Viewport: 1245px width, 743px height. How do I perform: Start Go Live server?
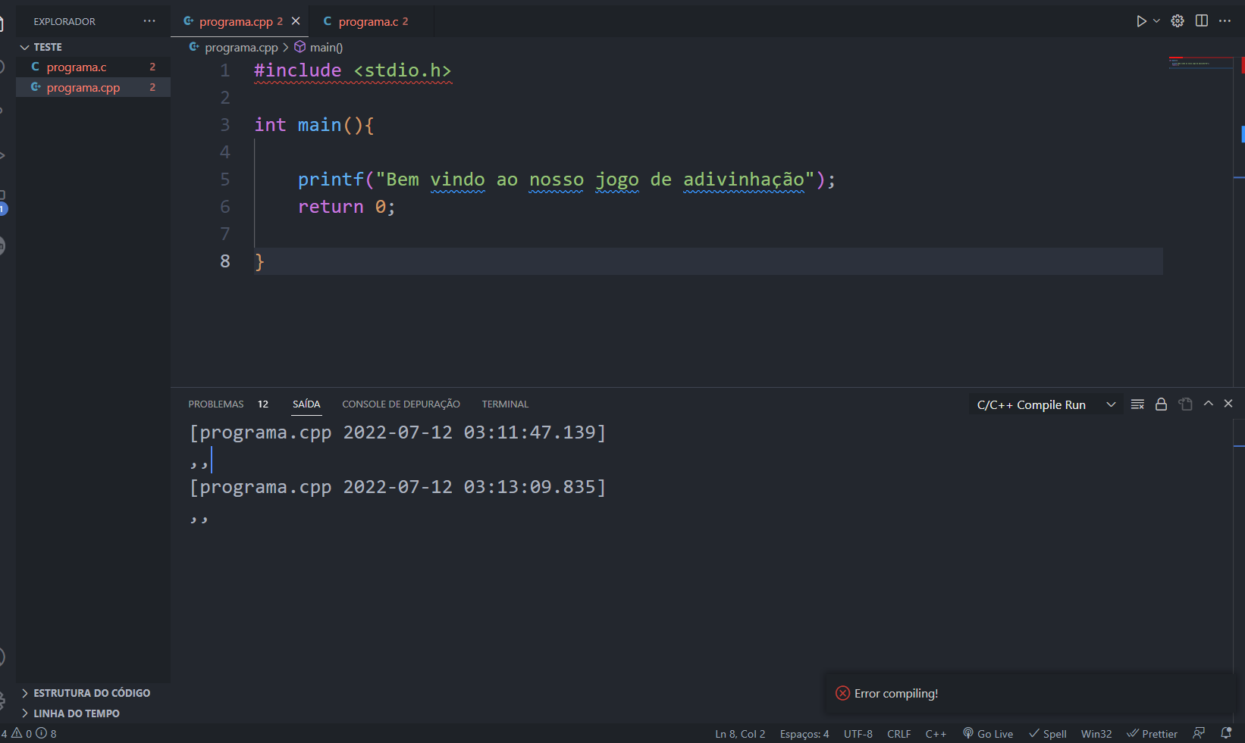click(x=988, y=734)
